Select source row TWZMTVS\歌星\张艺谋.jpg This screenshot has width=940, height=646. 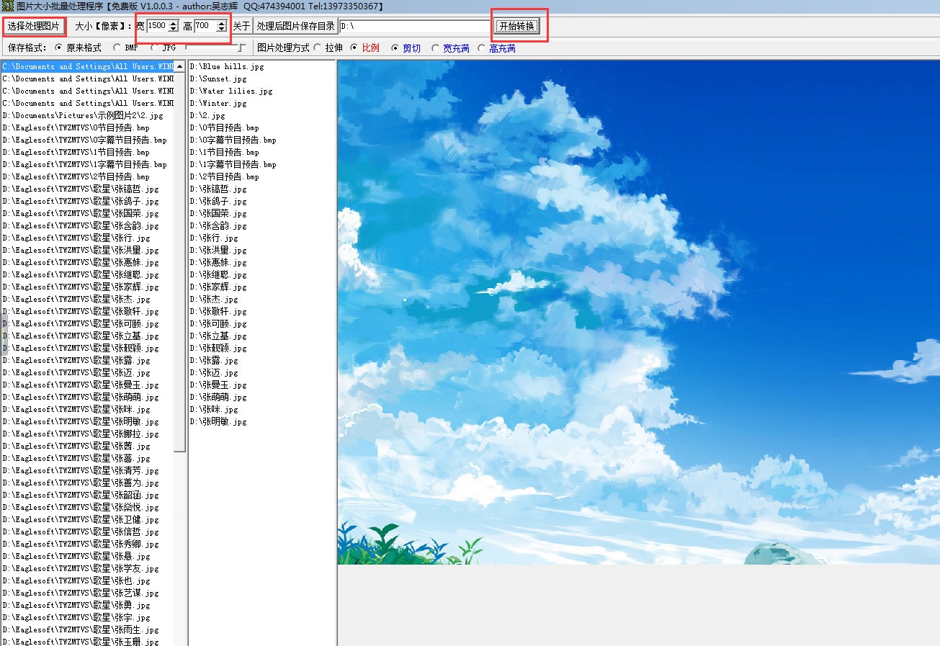pos(88,593)
